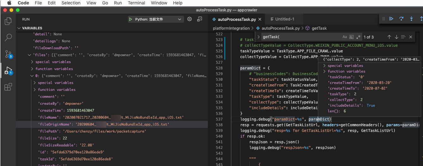
Task: Open the Run and Debug view icon
Action: click(x=8, y=70)
